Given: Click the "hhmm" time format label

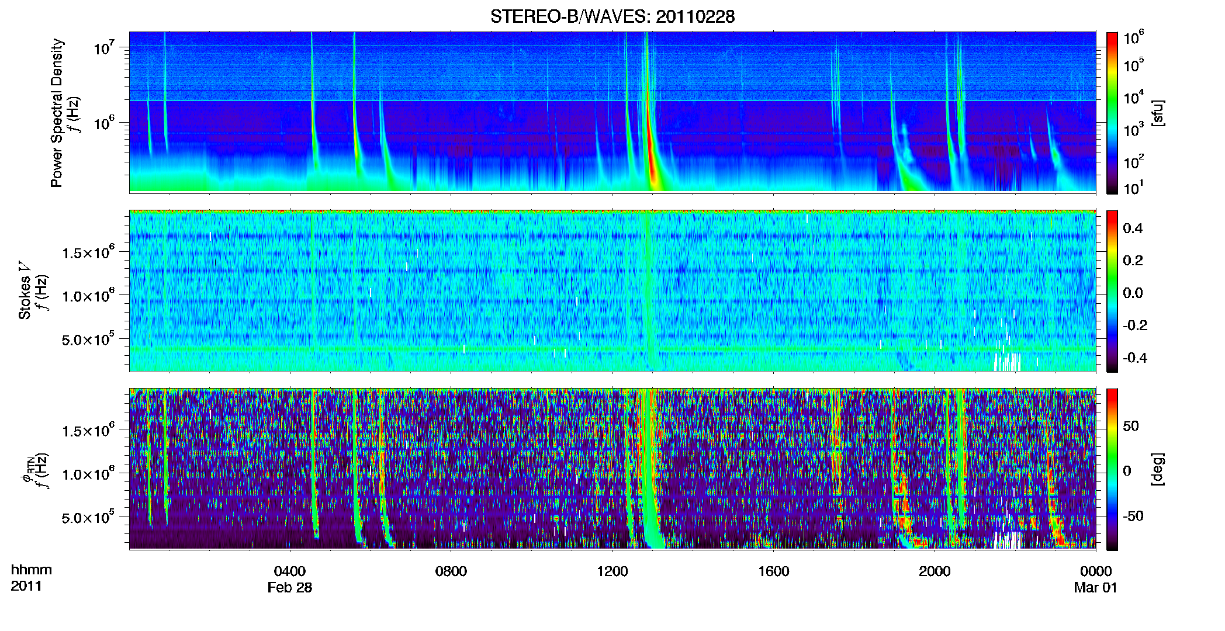Looking at the screenshot, I should pyautogui.click(x=32, y=570).
